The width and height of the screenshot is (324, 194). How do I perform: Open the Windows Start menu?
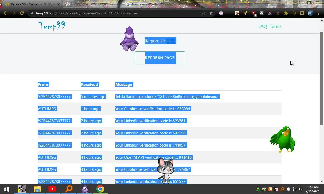[x=7, y=189]
